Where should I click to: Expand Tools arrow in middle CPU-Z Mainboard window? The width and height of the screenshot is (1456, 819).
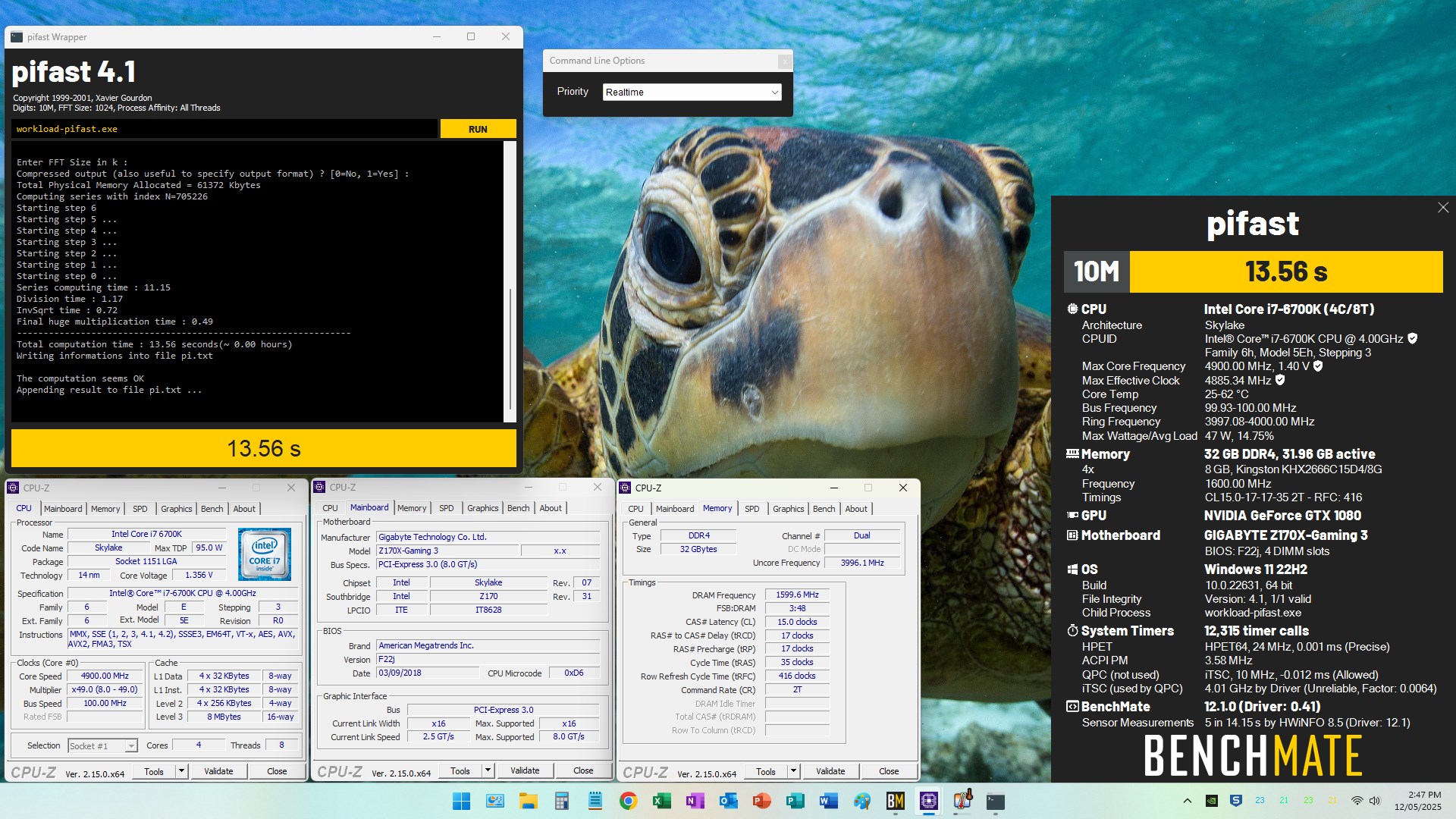[x=488, y=771]
